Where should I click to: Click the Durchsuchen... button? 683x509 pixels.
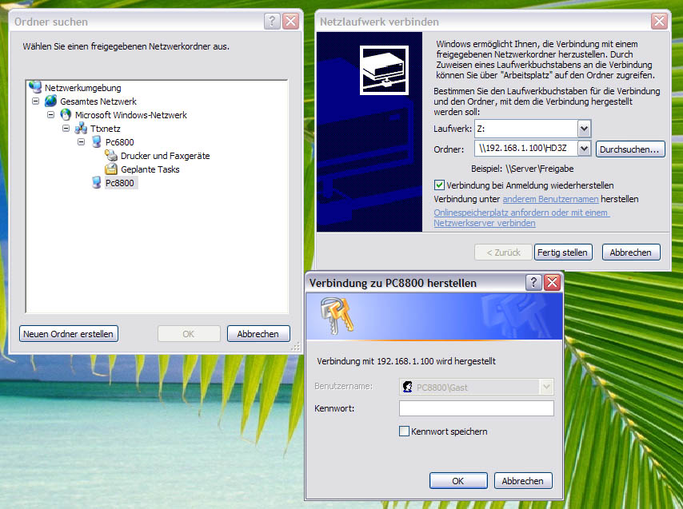(630, 149)
